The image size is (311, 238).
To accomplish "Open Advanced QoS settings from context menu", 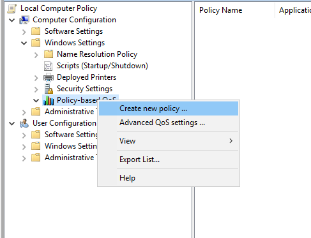I will (169, 123).
